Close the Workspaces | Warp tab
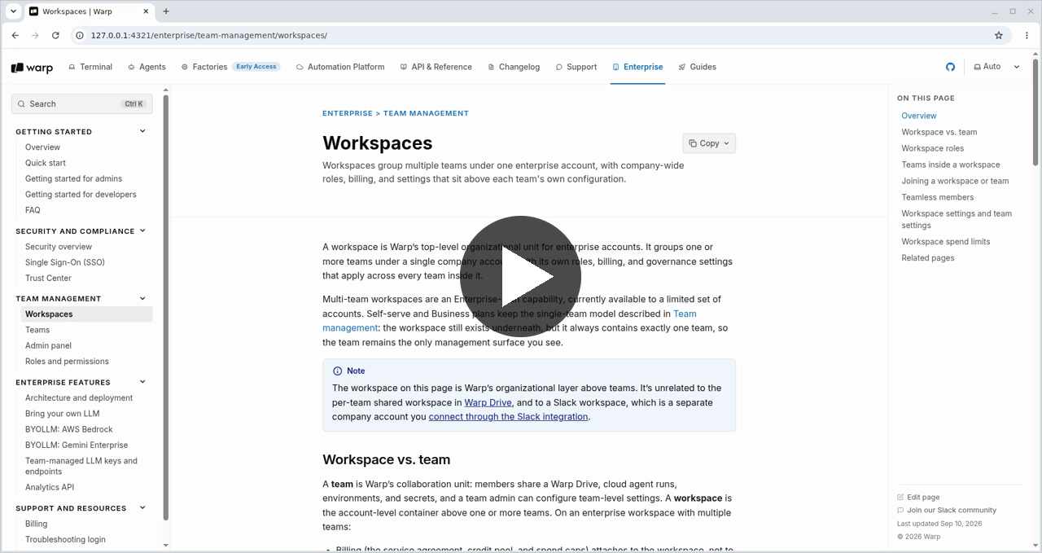Viewport: 1042px width, 553px height. click(145, 11)
